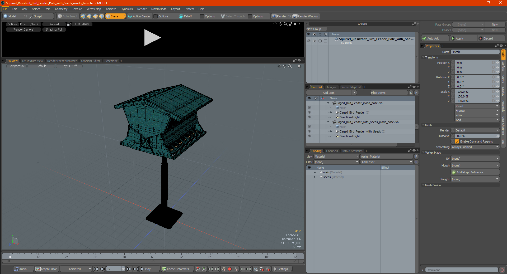Toggle visibility of Caged_Bird_Feeder group

pyautogui.click(x=309, y=112)
